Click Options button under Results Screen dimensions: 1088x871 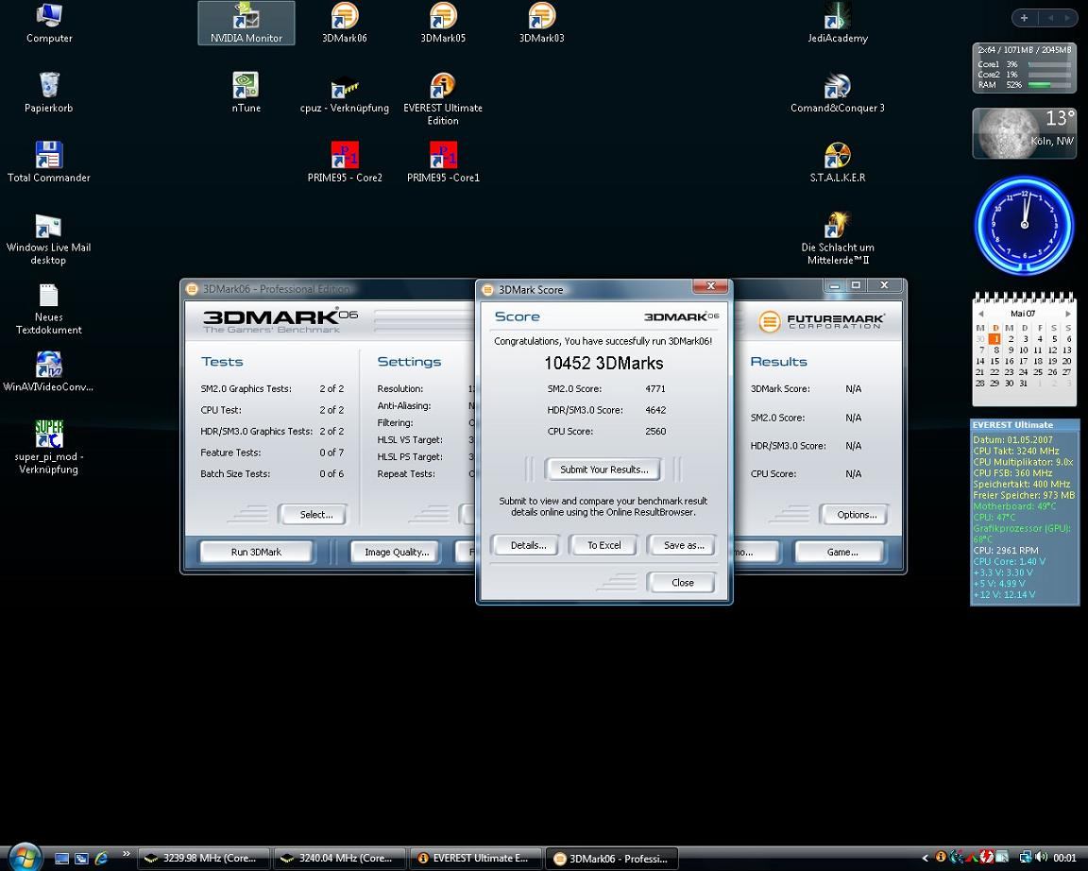tap(857, 514)
